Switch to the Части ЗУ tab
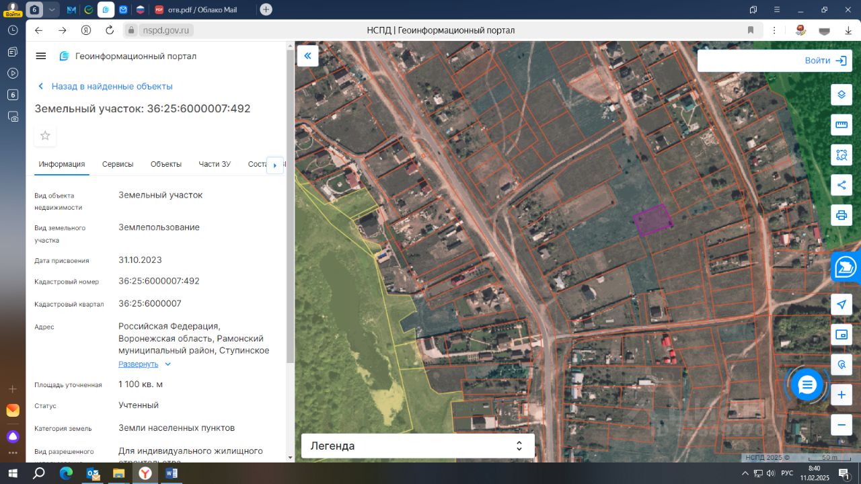The height and width of the screenshot is (484, 861). (x=215, y=164)
